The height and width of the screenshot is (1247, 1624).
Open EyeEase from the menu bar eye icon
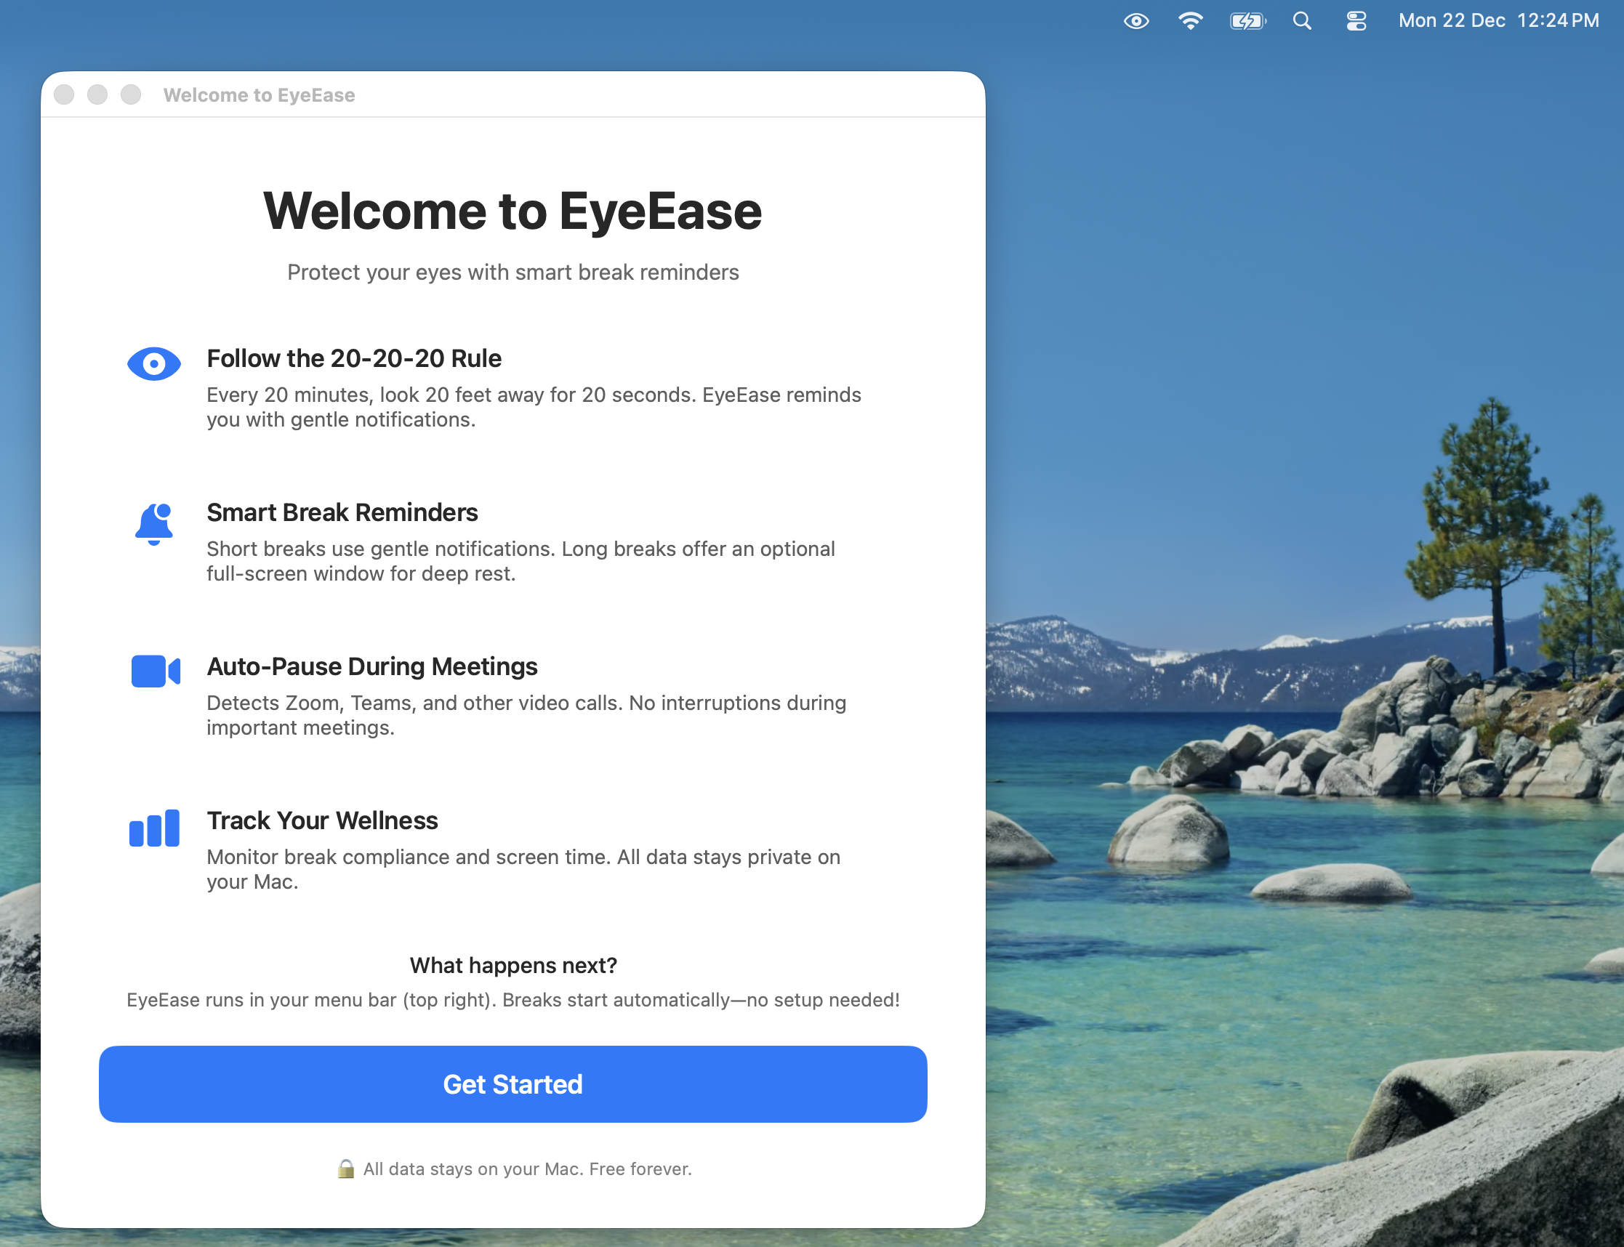click(1135, 20)
